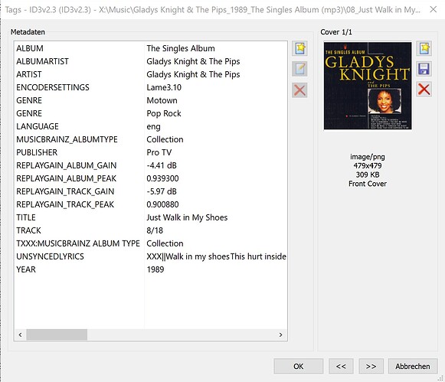Click the add metadata field star icon
The height and width of the screenshot is (382, 445).
coord(299,48)
